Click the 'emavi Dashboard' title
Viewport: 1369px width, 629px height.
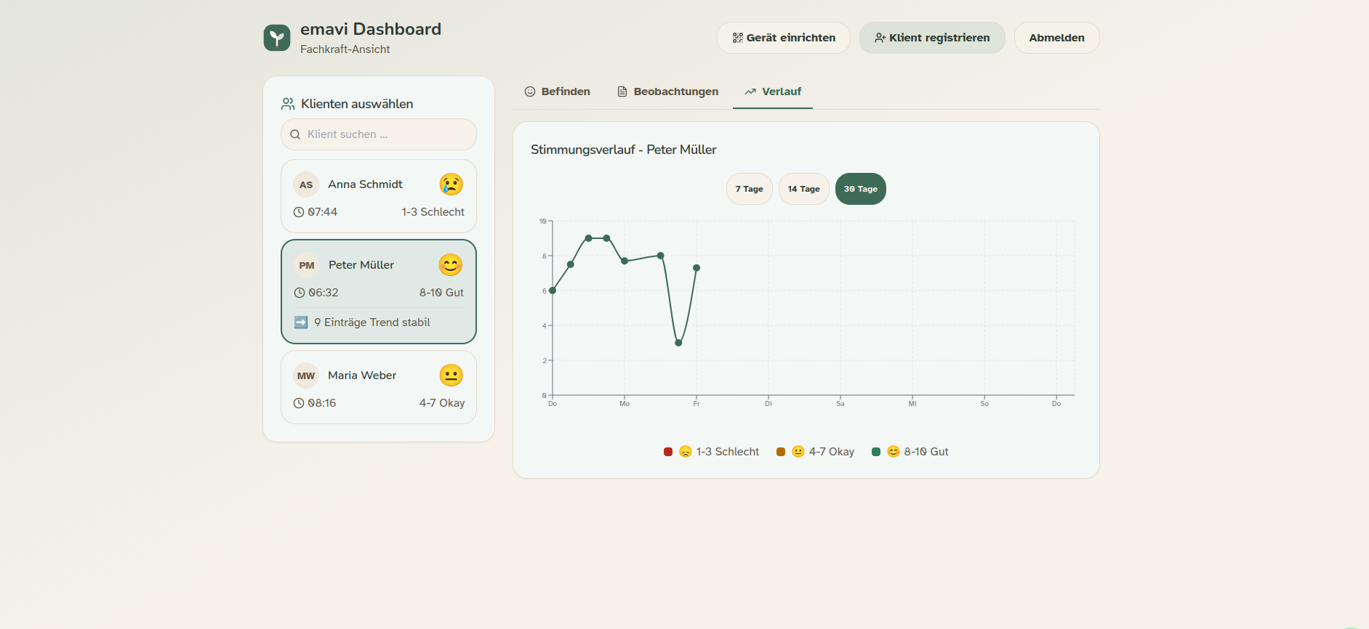371,29
